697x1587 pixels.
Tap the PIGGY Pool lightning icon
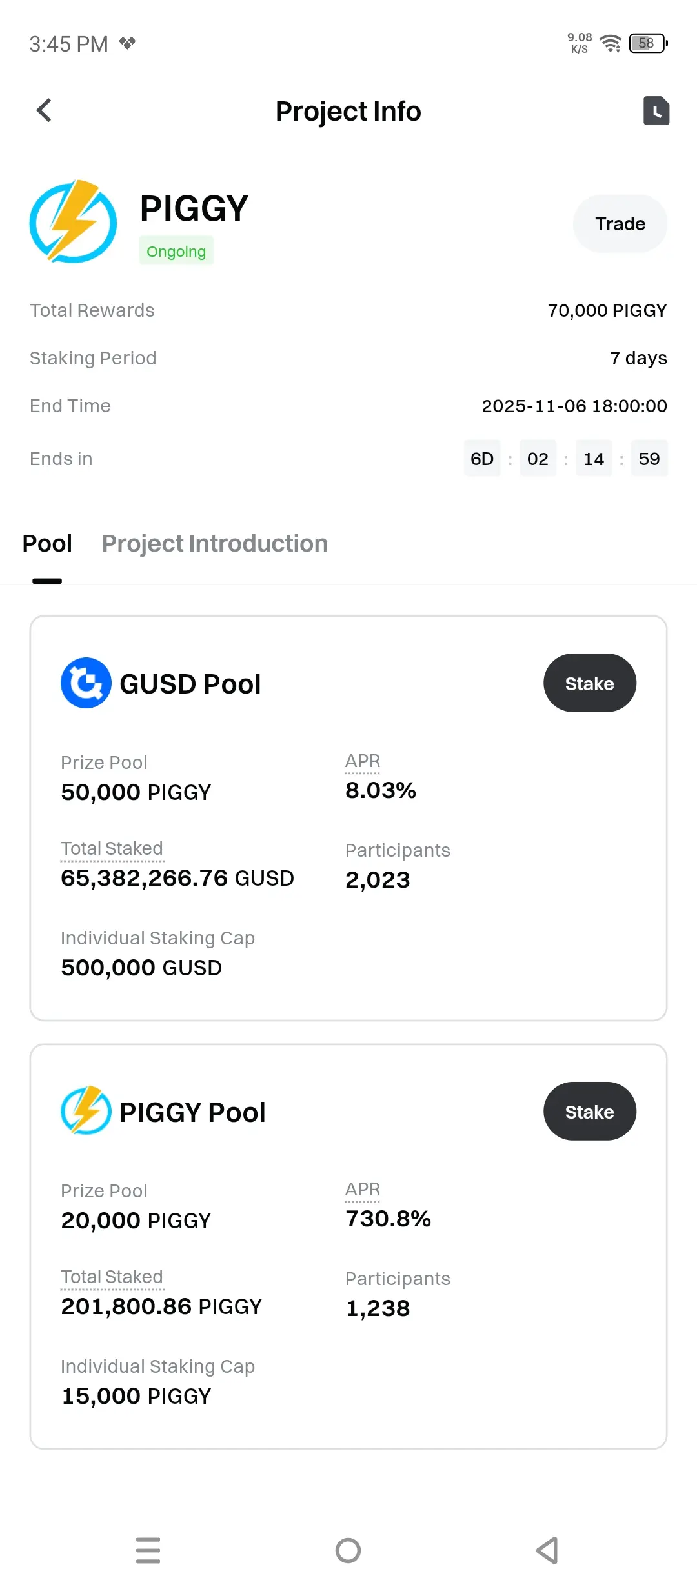86,1110
